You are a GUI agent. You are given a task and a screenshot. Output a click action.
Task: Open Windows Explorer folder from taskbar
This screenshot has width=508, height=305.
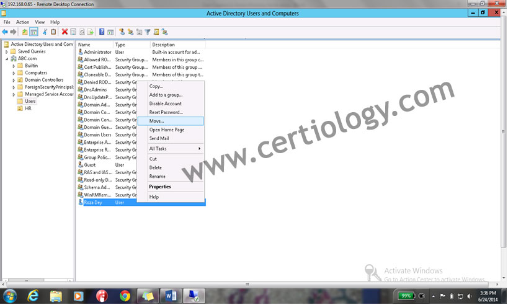(x=56, y=296)
